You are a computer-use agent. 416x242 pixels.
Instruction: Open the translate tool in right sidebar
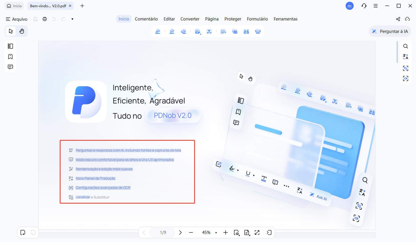click(405, 57)
